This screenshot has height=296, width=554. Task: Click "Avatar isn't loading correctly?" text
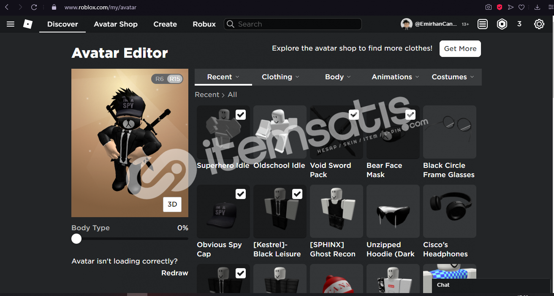125,261
